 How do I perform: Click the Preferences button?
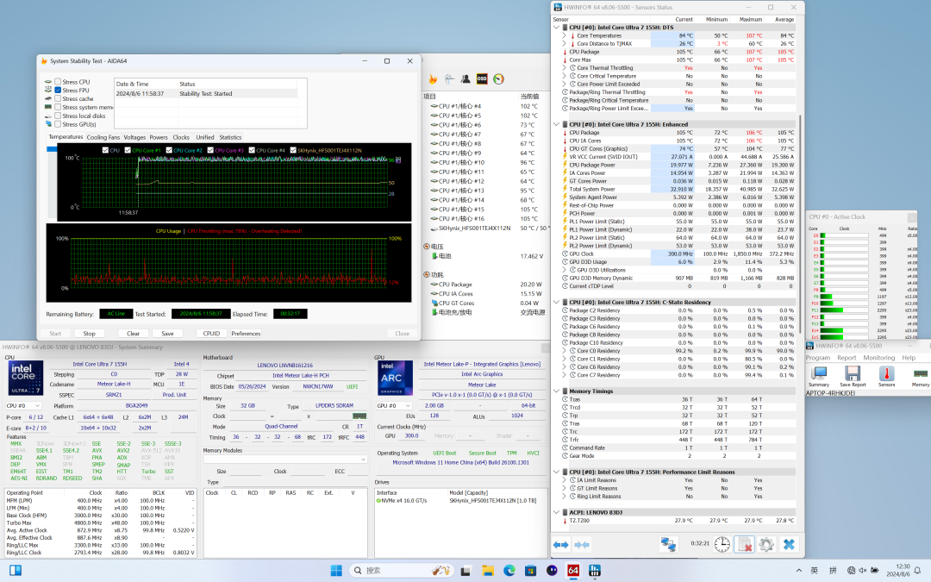tap(246, 334)
